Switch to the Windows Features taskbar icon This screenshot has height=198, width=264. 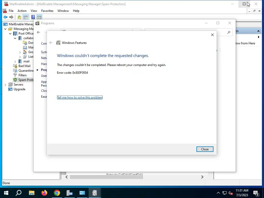coord(95,193)
